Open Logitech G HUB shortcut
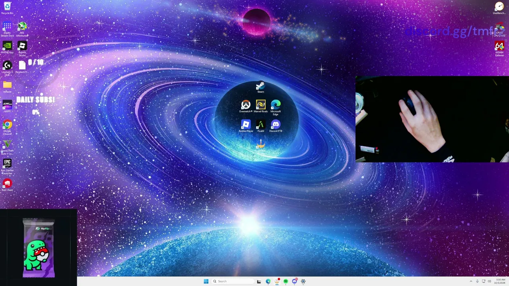 tap(7, 68)
